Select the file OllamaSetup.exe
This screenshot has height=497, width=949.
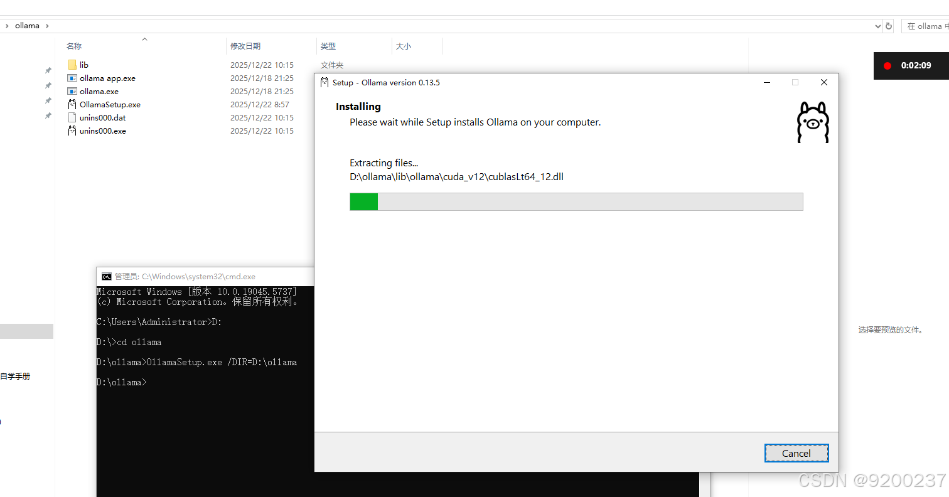coord(110,104)
